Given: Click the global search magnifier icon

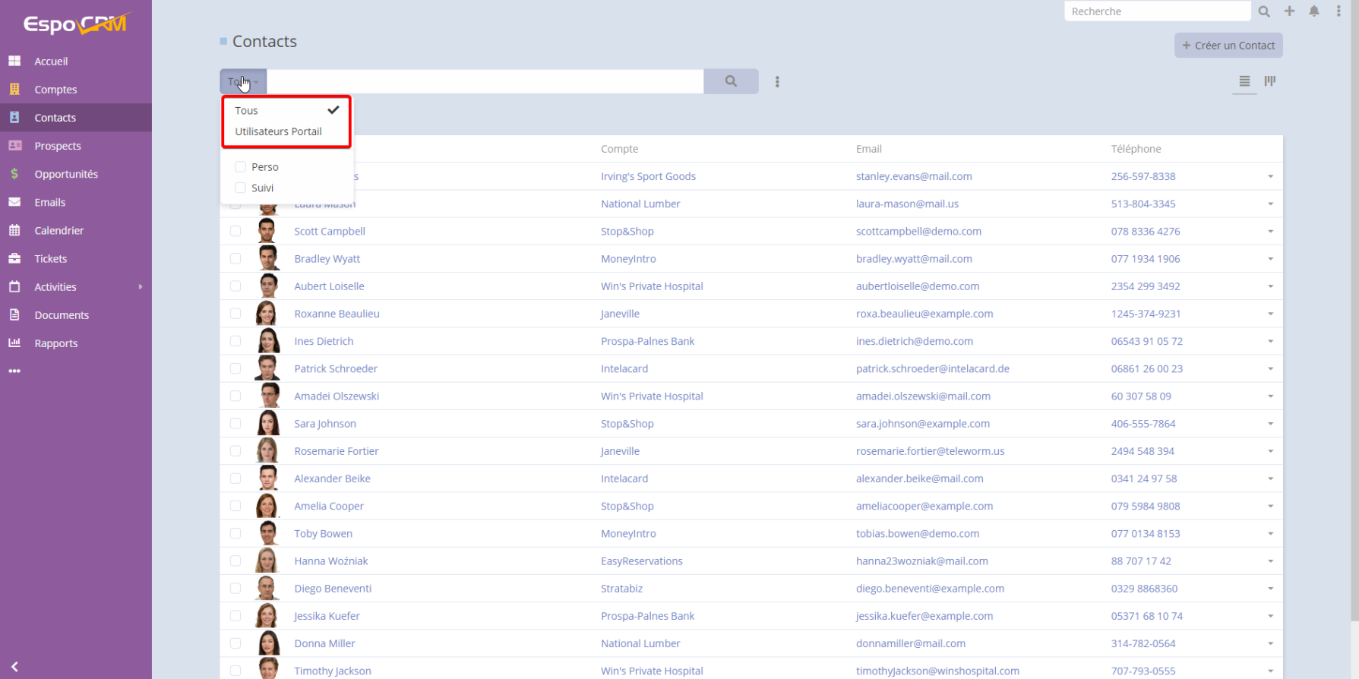Looking at the screenshot, I should 1264,11.
